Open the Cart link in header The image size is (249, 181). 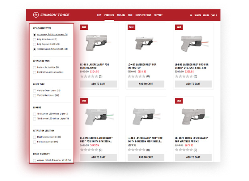coord(214,15)
